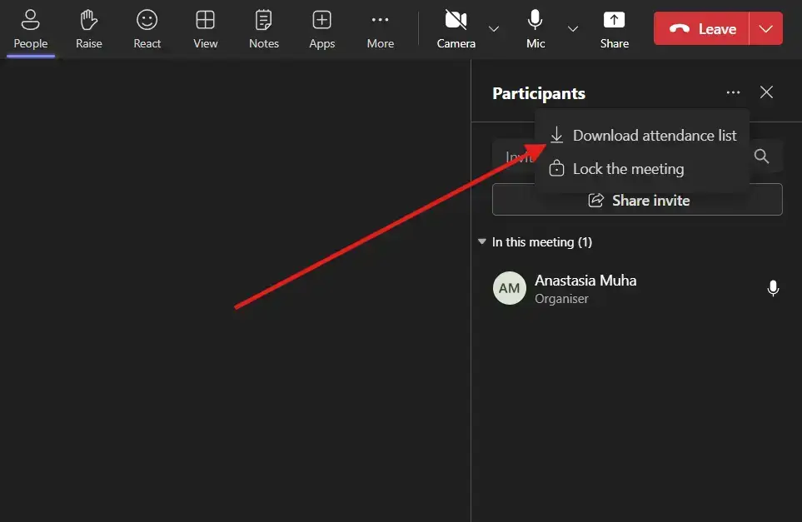The height and width of the screenshot is (522, 802).
Task: Toggle Anastasia Muha's microphone icon
Action: click(x=773, y=289)
